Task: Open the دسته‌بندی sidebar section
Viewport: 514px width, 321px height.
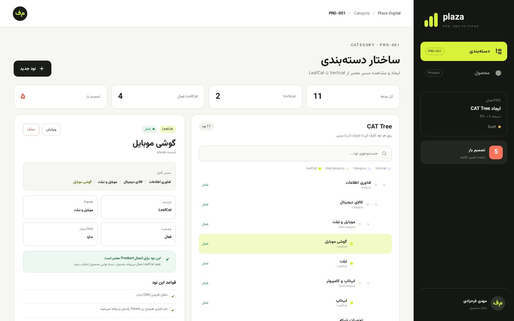Action: pos(464,51)
